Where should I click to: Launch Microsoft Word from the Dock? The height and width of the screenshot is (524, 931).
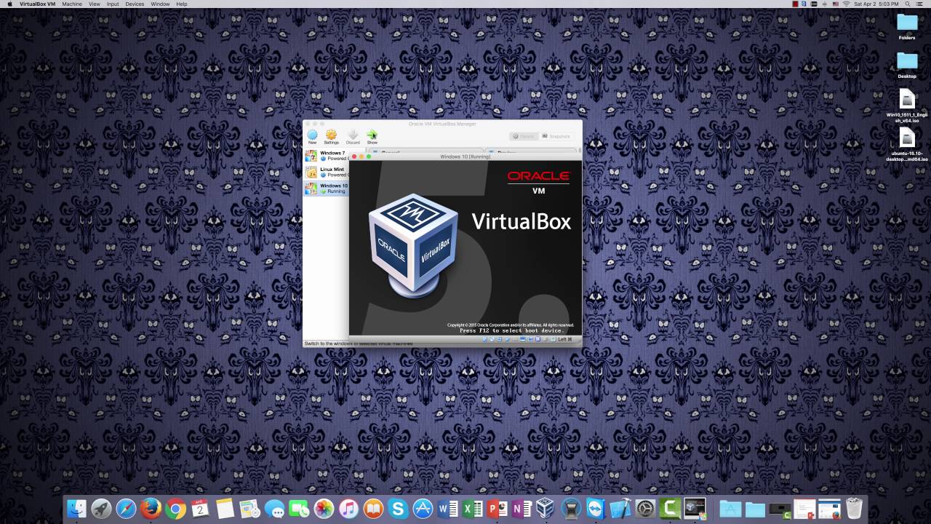(447, 509)
